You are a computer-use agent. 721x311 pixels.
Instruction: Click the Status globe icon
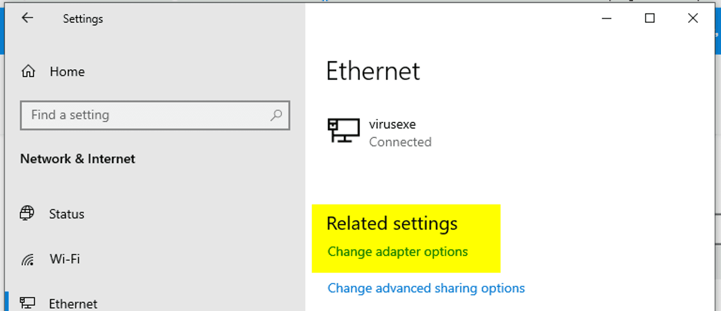click(27, 214)
